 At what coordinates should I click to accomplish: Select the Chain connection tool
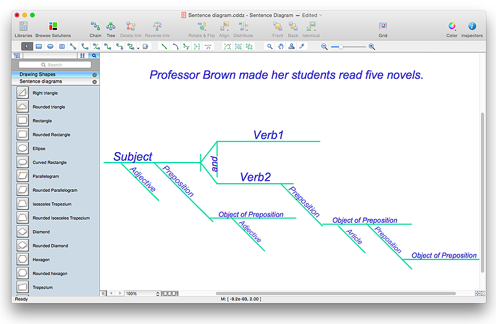pos(95,29)
